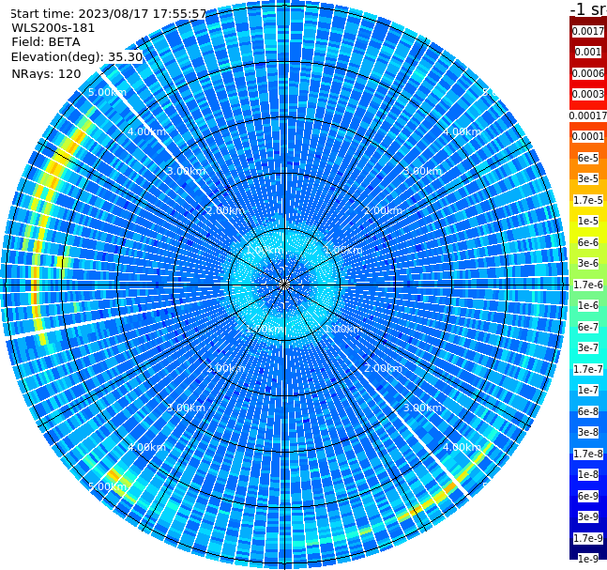Click the 1.7e-6 colorbar label
The image size is (607, 570).
(588, 285)
